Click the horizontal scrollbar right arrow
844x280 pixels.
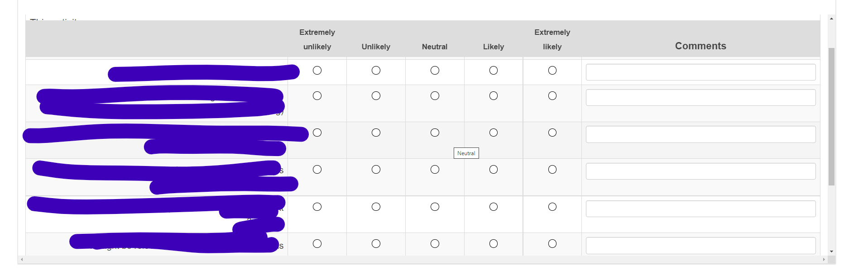pyautogui.click(x=824, y=260)
